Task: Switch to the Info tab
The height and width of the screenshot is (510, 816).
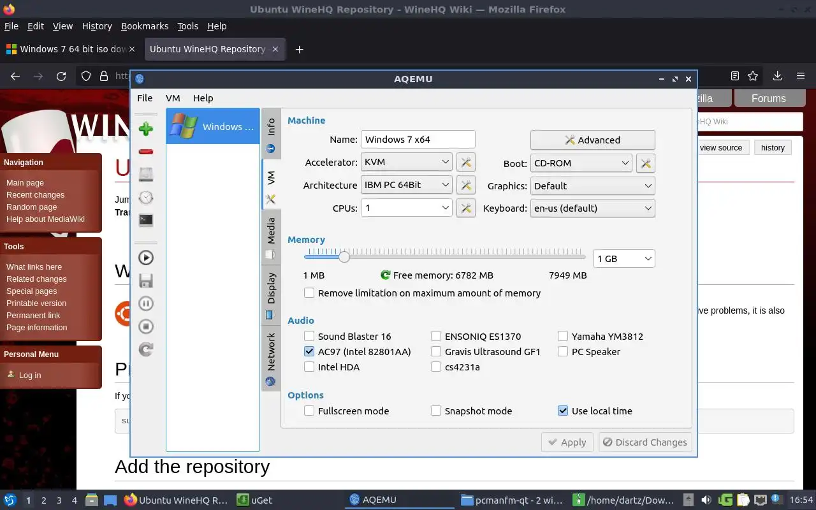Action: [271, 133]
